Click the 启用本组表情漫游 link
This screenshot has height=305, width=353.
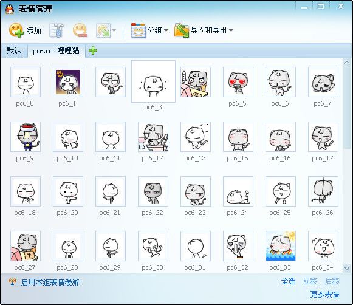click(x=50, y=282)
